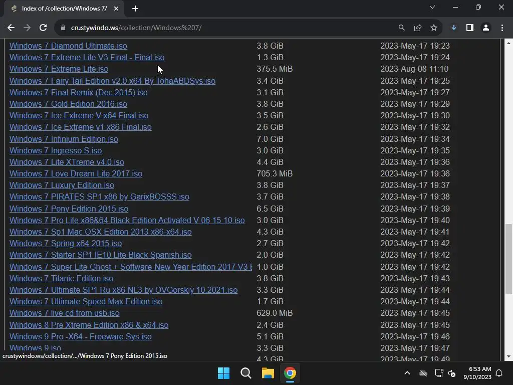Go back to the previous page
Screen dimensions: 513x385
[11, 28]
